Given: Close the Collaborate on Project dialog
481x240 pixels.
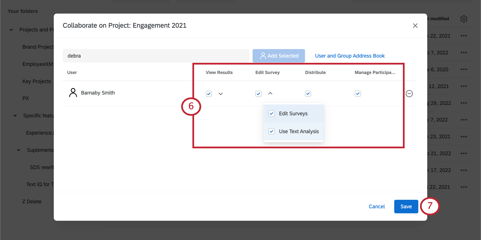Looking at the screenshot, I should 415,26.
